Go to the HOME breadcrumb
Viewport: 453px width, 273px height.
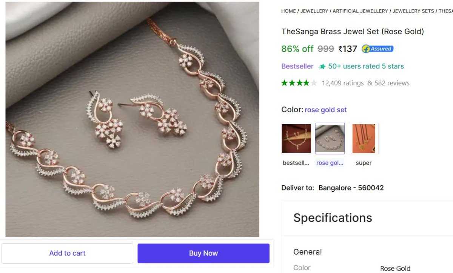click(288, 11)
